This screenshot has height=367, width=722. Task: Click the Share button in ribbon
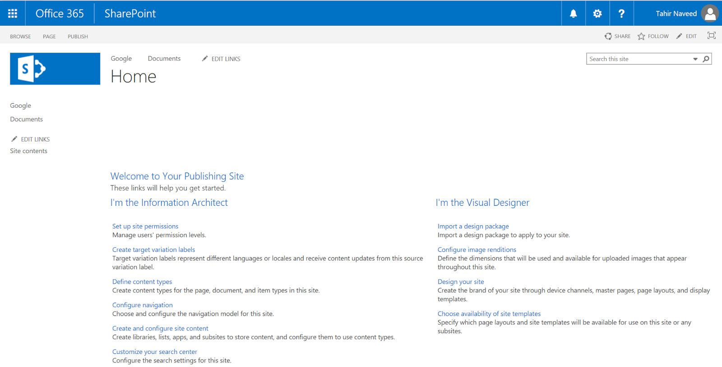pyautogui.click(x=617, y=36)
